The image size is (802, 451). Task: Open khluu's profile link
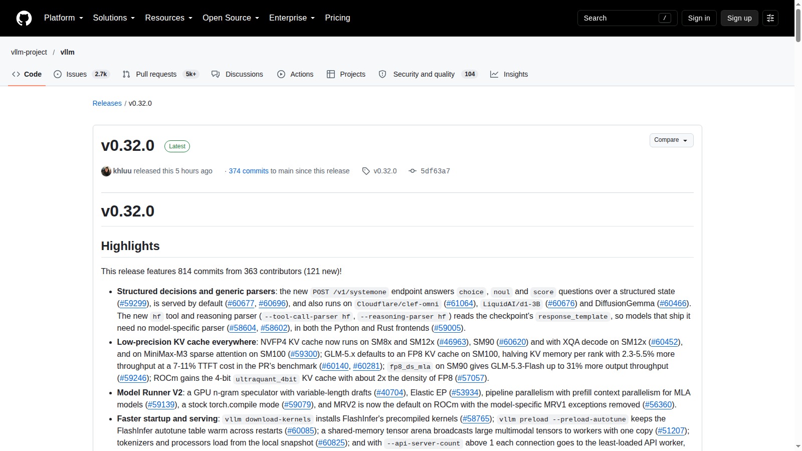pos(122,171)
